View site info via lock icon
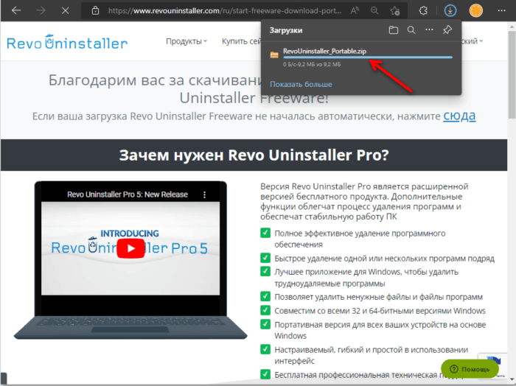Screen dimensions: 516x386 95,10
